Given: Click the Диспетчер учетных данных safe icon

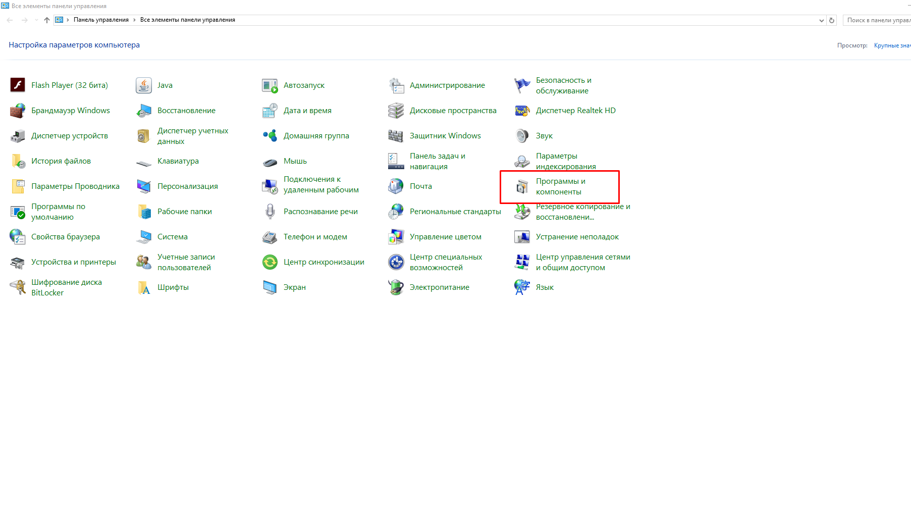Looking at the screenshot, I should point(144,136).
